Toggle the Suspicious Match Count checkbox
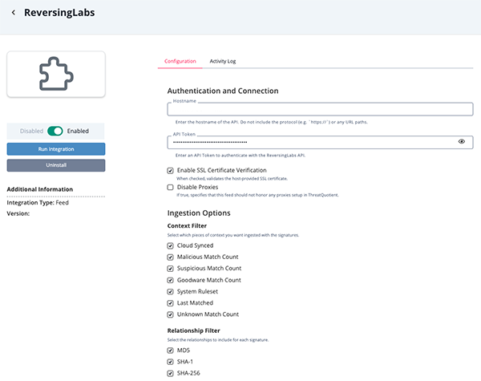 (170, 269)
